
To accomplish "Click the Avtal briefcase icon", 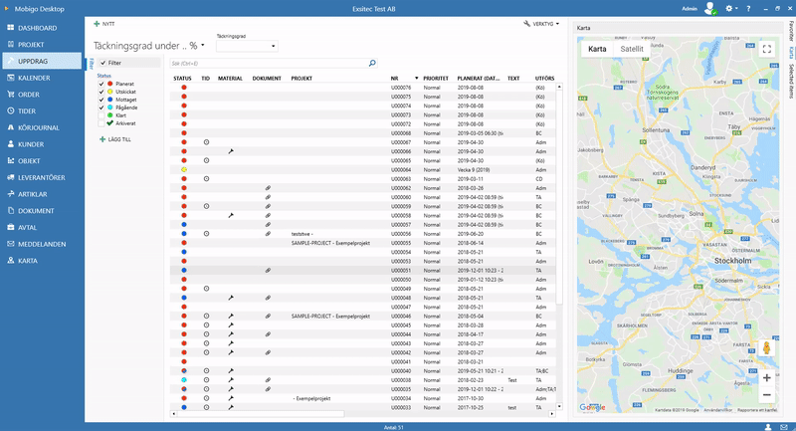I will 11,227.
